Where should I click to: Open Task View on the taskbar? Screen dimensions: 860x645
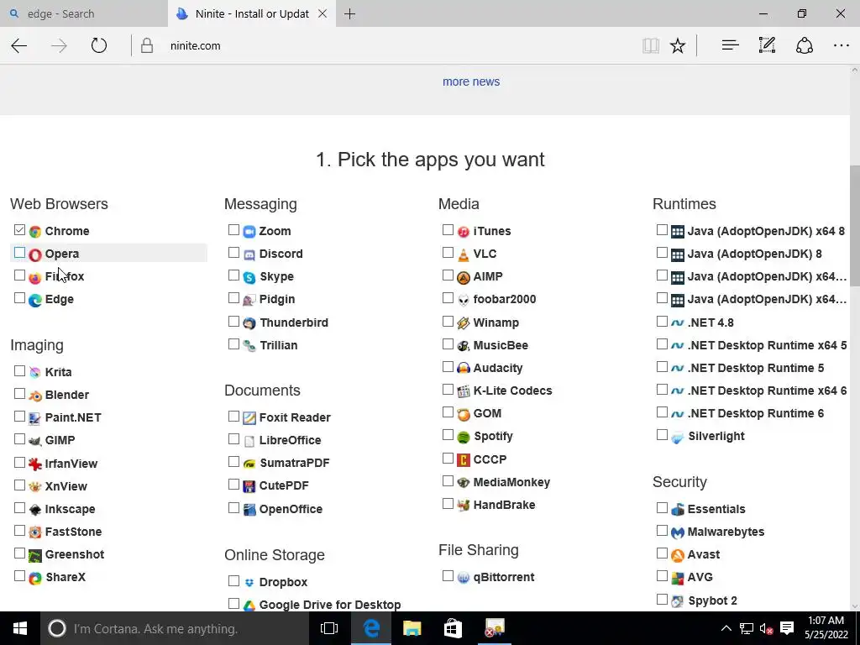[329, 628]
